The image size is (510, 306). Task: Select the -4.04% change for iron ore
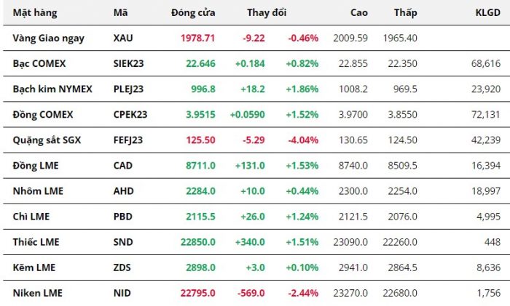click(x=302, y=140)
